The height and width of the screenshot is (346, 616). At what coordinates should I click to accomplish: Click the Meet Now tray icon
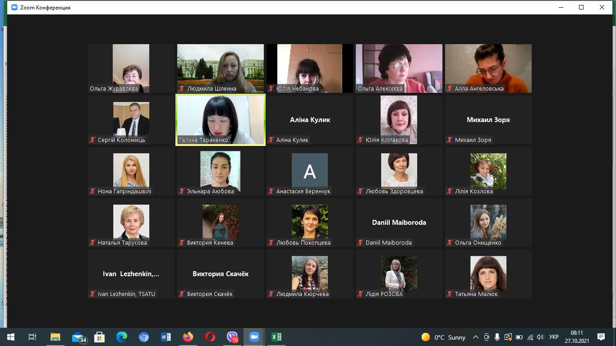coord(487,337)
